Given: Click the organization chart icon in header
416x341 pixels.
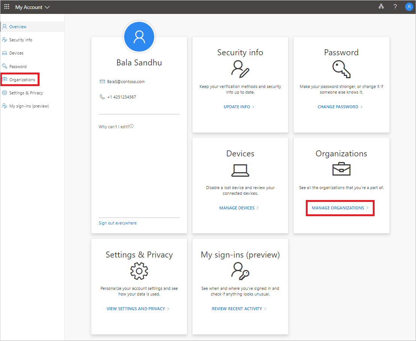Looking at the screenshot, I should 381,7.
